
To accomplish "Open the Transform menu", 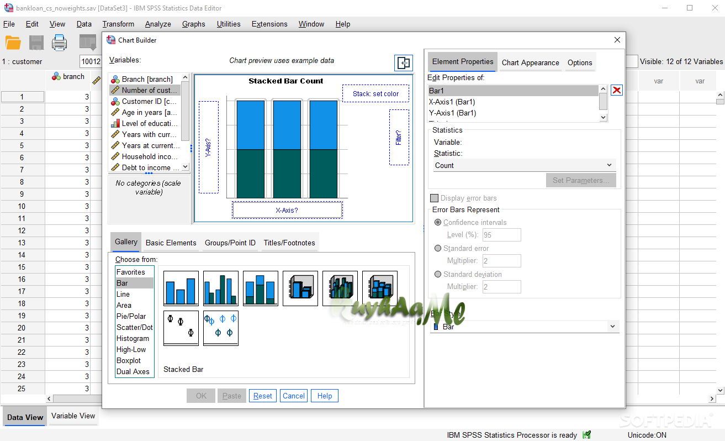I will coord(118,24).
